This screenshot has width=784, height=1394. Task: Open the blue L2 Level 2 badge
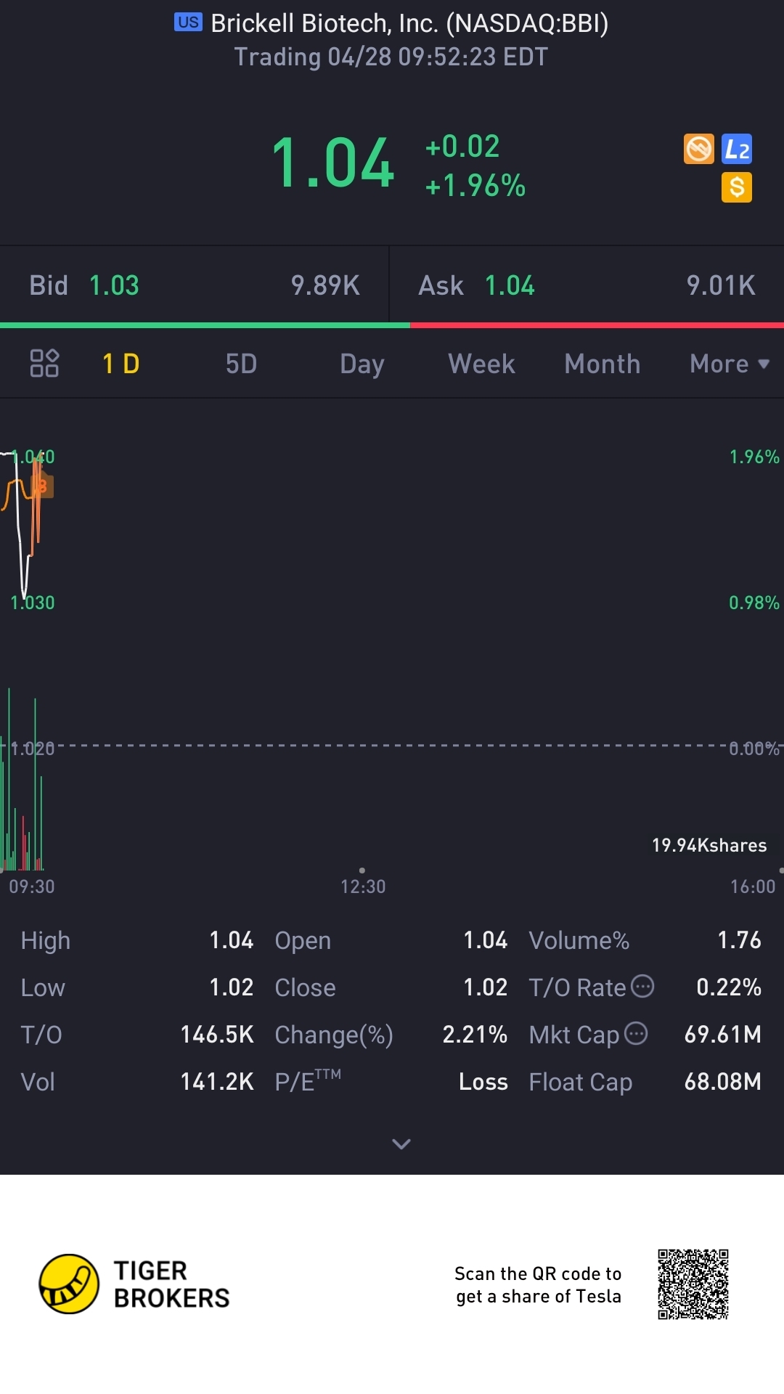click(x=737, y=149)
